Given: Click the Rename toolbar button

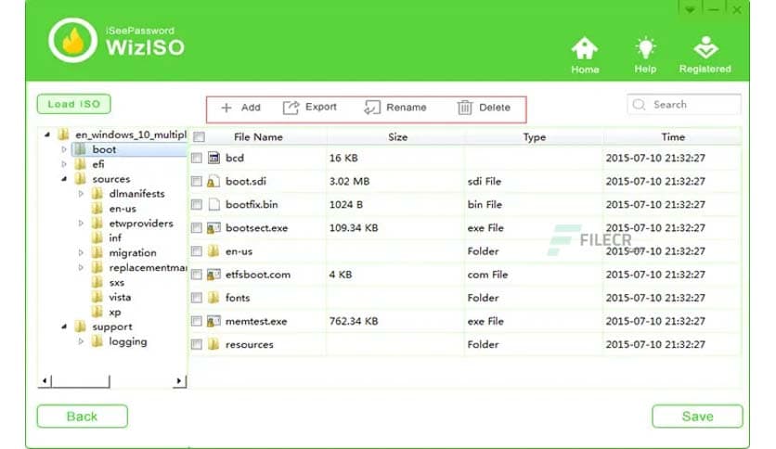Looking at the screenshot, I should click(394, 108).
